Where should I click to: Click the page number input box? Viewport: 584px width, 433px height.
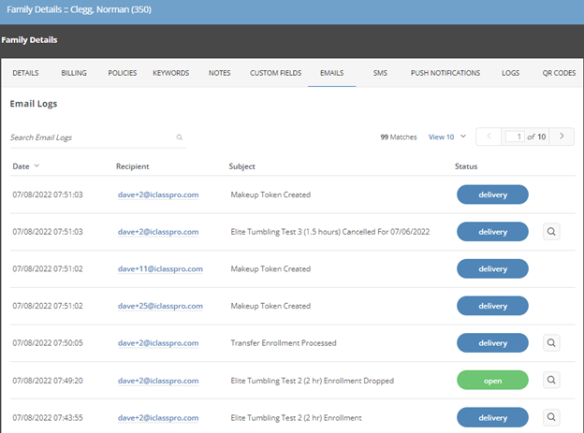tap(515, 137)
